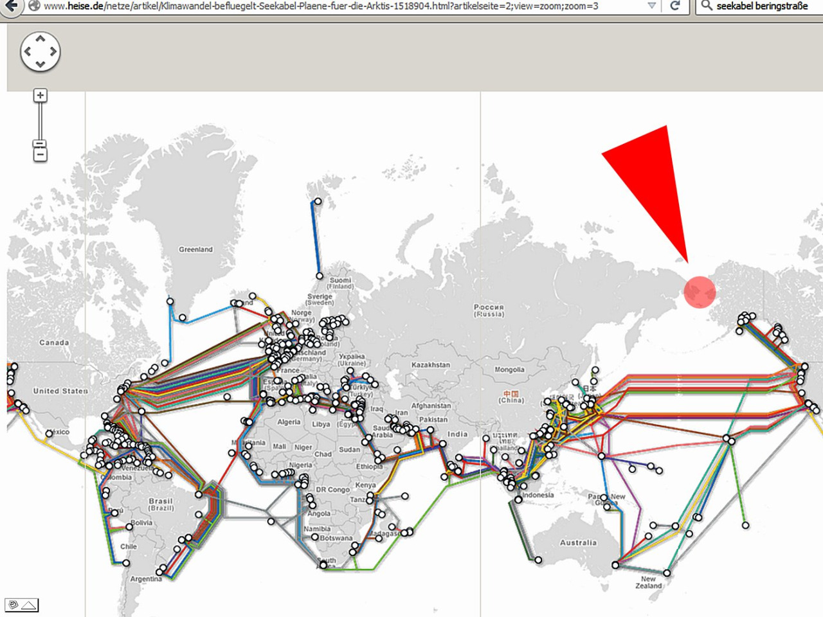Pan the map left using the pan control
This screenshot has width=823, height=617.
pyautogui.click(x=28, y=51)
